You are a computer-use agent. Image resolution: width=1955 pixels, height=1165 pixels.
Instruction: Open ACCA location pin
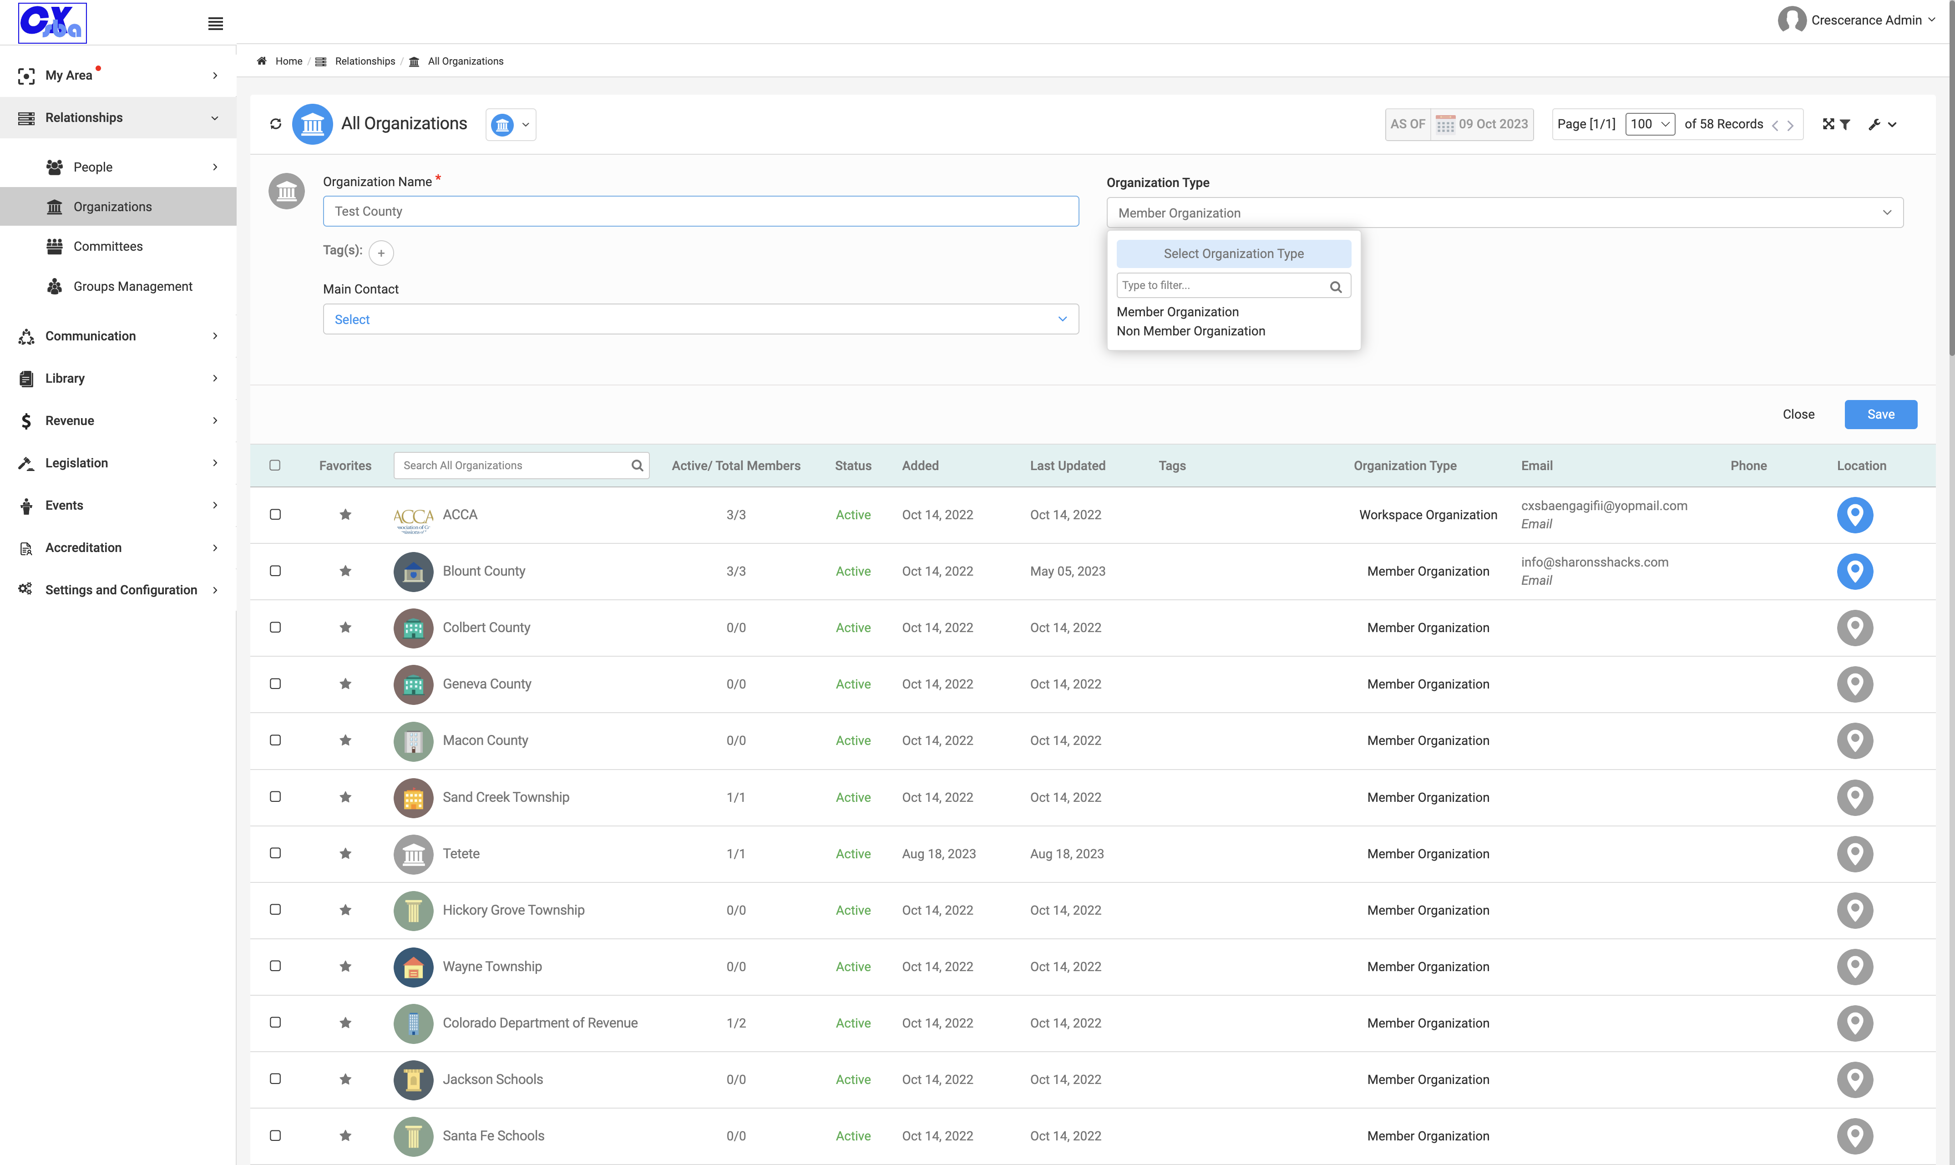[1854, 515]
